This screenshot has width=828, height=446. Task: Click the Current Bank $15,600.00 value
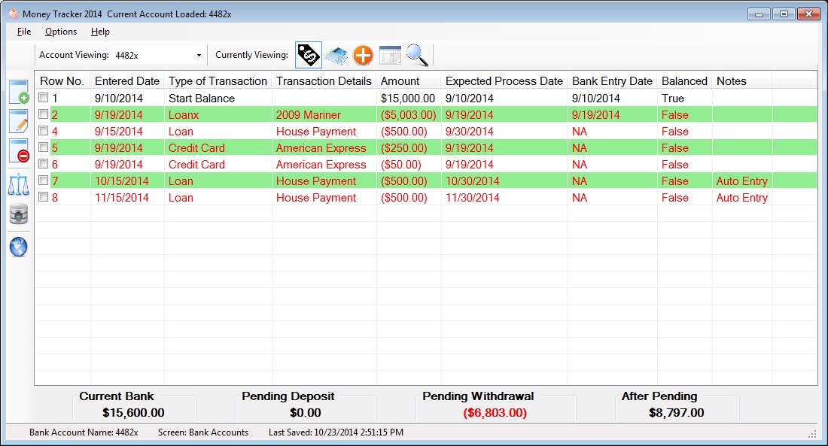(133, 413)
